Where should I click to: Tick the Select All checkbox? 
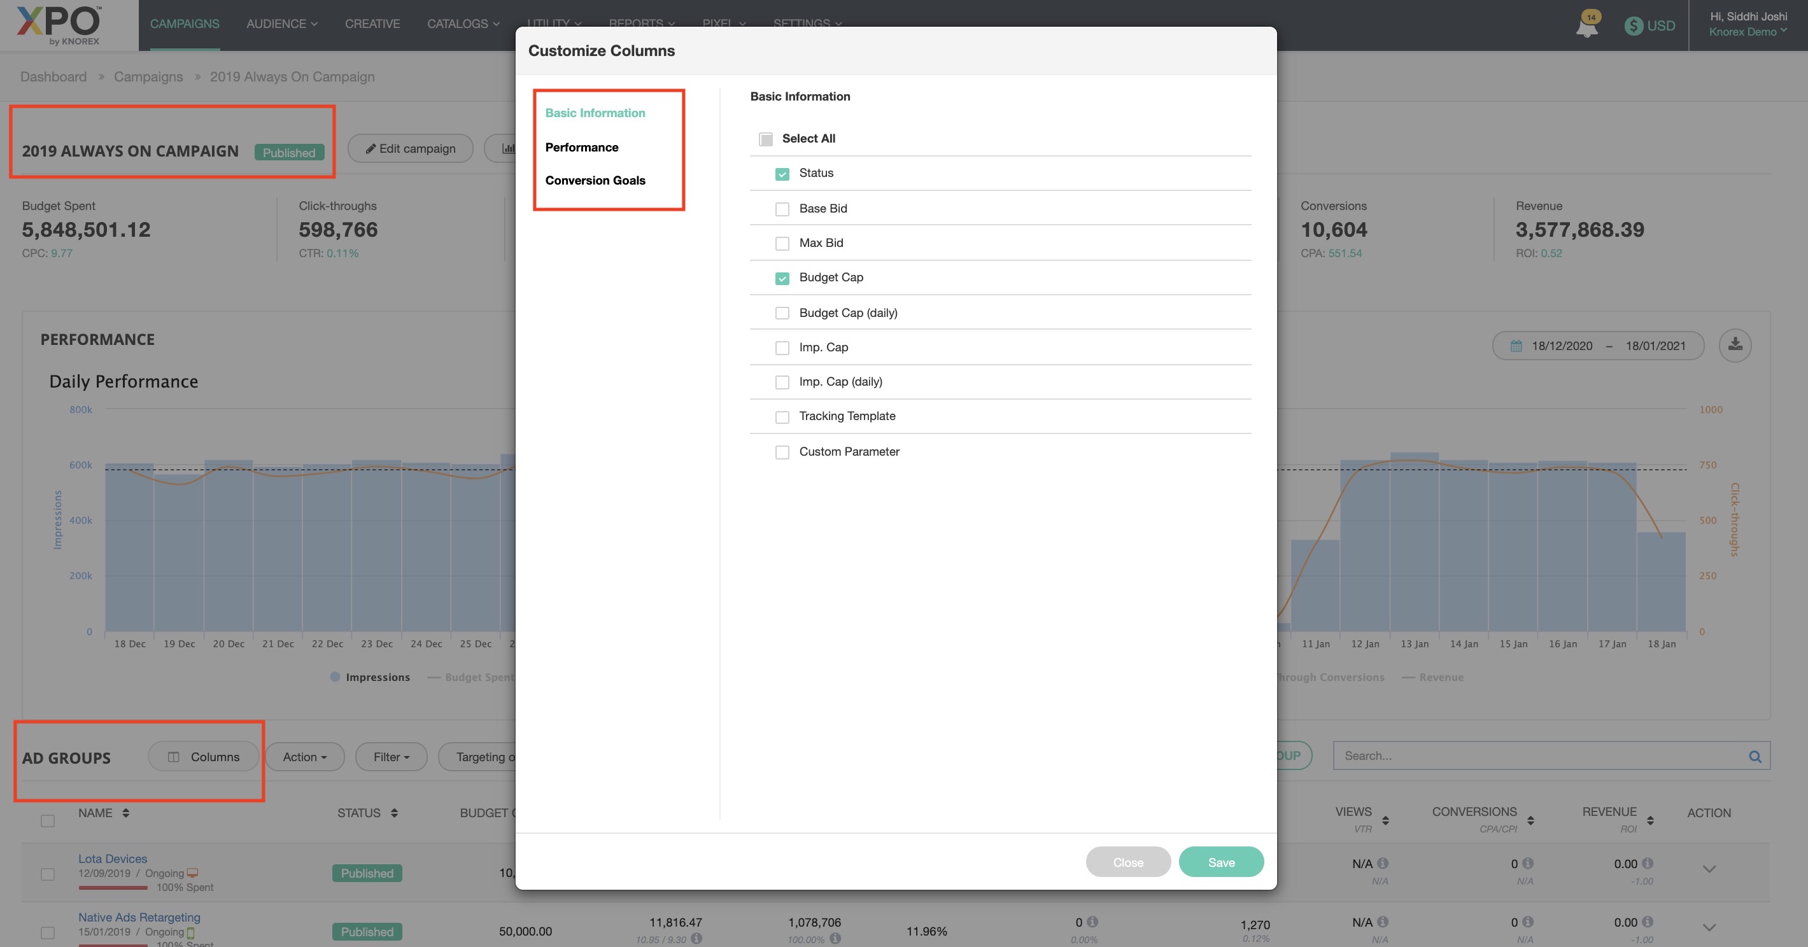tap(765, 139)
